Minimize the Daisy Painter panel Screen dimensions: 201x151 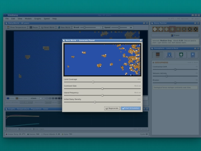[195, 23]
